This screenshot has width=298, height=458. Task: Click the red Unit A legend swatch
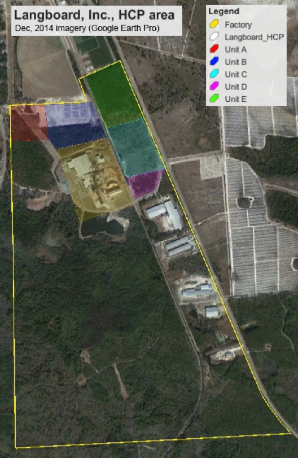(x=214, y=49)
